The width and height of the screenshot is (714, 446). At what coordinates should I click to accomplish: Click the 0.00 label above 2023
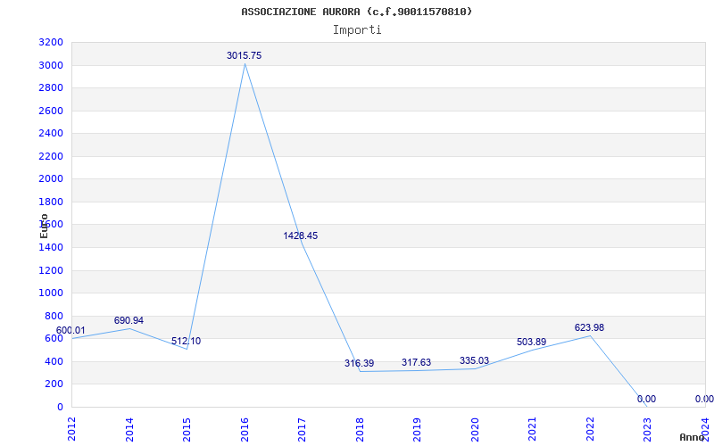(x=646, y=399)
